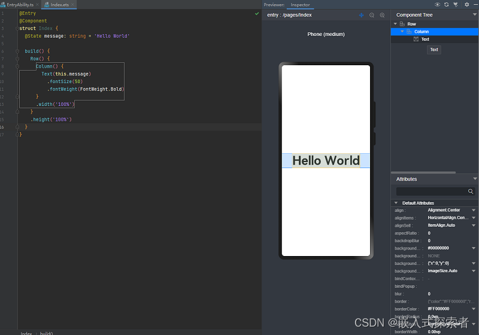Screen dimensions: 479x335
Task: Close the EntryAbility.ts tab
Action: pos(37,5)
